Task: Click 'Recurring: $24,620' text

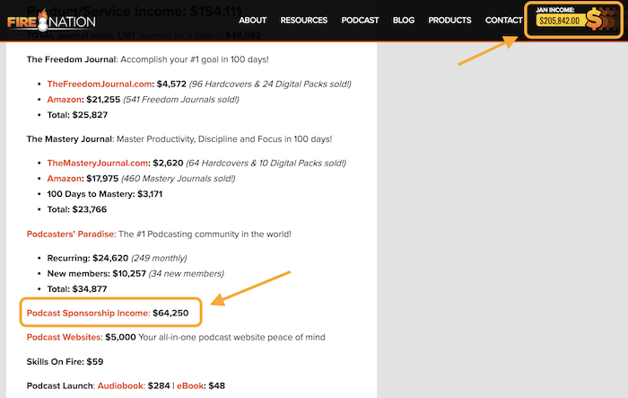Action: coord(88,258)
